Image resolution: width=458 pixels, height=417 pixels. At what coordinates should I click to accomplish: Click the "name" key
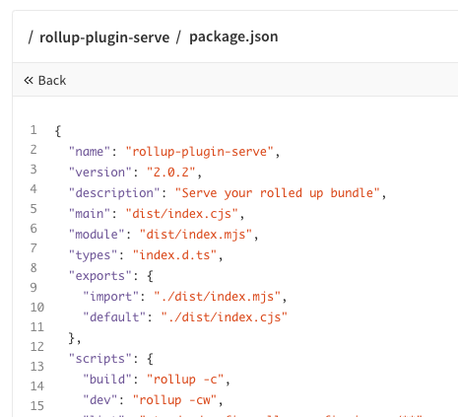(x=90, y=152)
